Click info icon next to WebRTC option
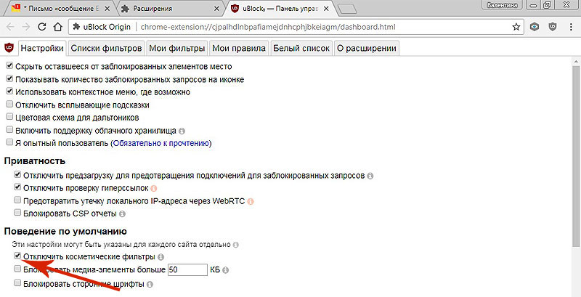 (x=251, y=201)
